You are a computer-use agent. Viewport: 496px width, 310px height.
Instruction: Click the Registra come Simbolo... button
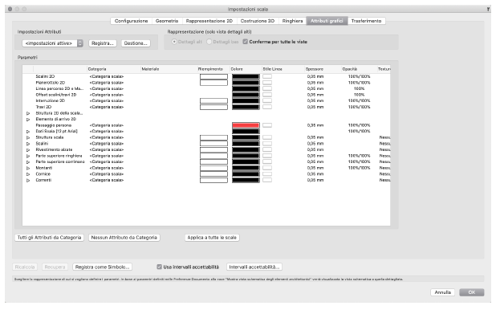pos(102,267)
